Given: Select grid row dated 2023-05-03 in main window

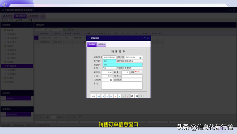Looking at the screenshot, I should tap(99, 42).
